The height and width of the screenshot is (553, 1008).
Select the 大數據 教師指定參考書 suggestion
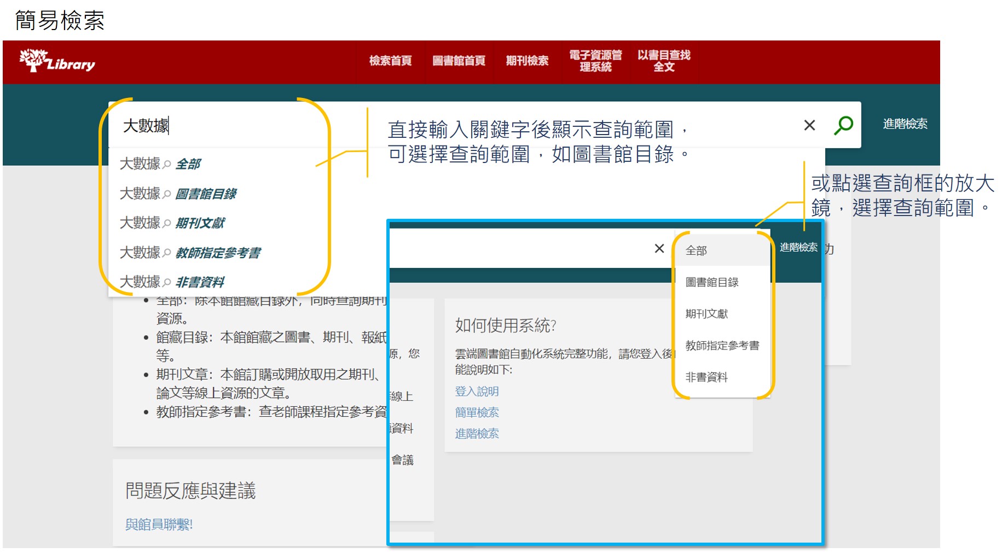coord(190,253)
